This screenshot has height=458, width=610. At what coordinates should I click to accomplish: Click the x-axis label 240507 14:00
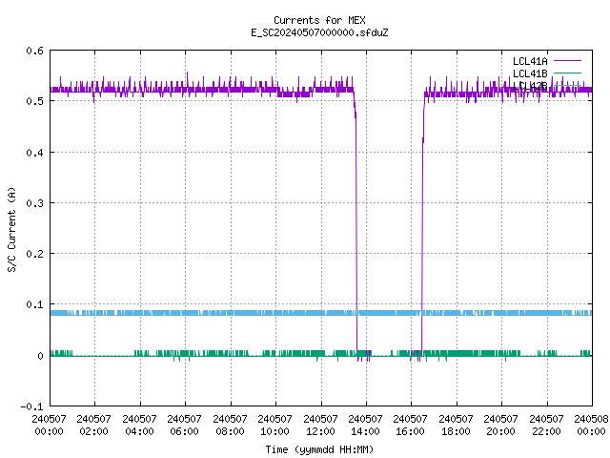click(x=365, y=425)
